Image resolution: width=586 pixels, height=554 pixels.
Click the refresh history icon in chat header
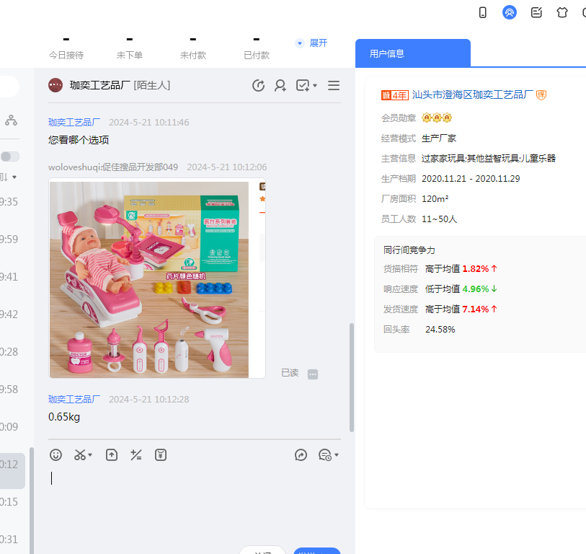pos(258,86)
